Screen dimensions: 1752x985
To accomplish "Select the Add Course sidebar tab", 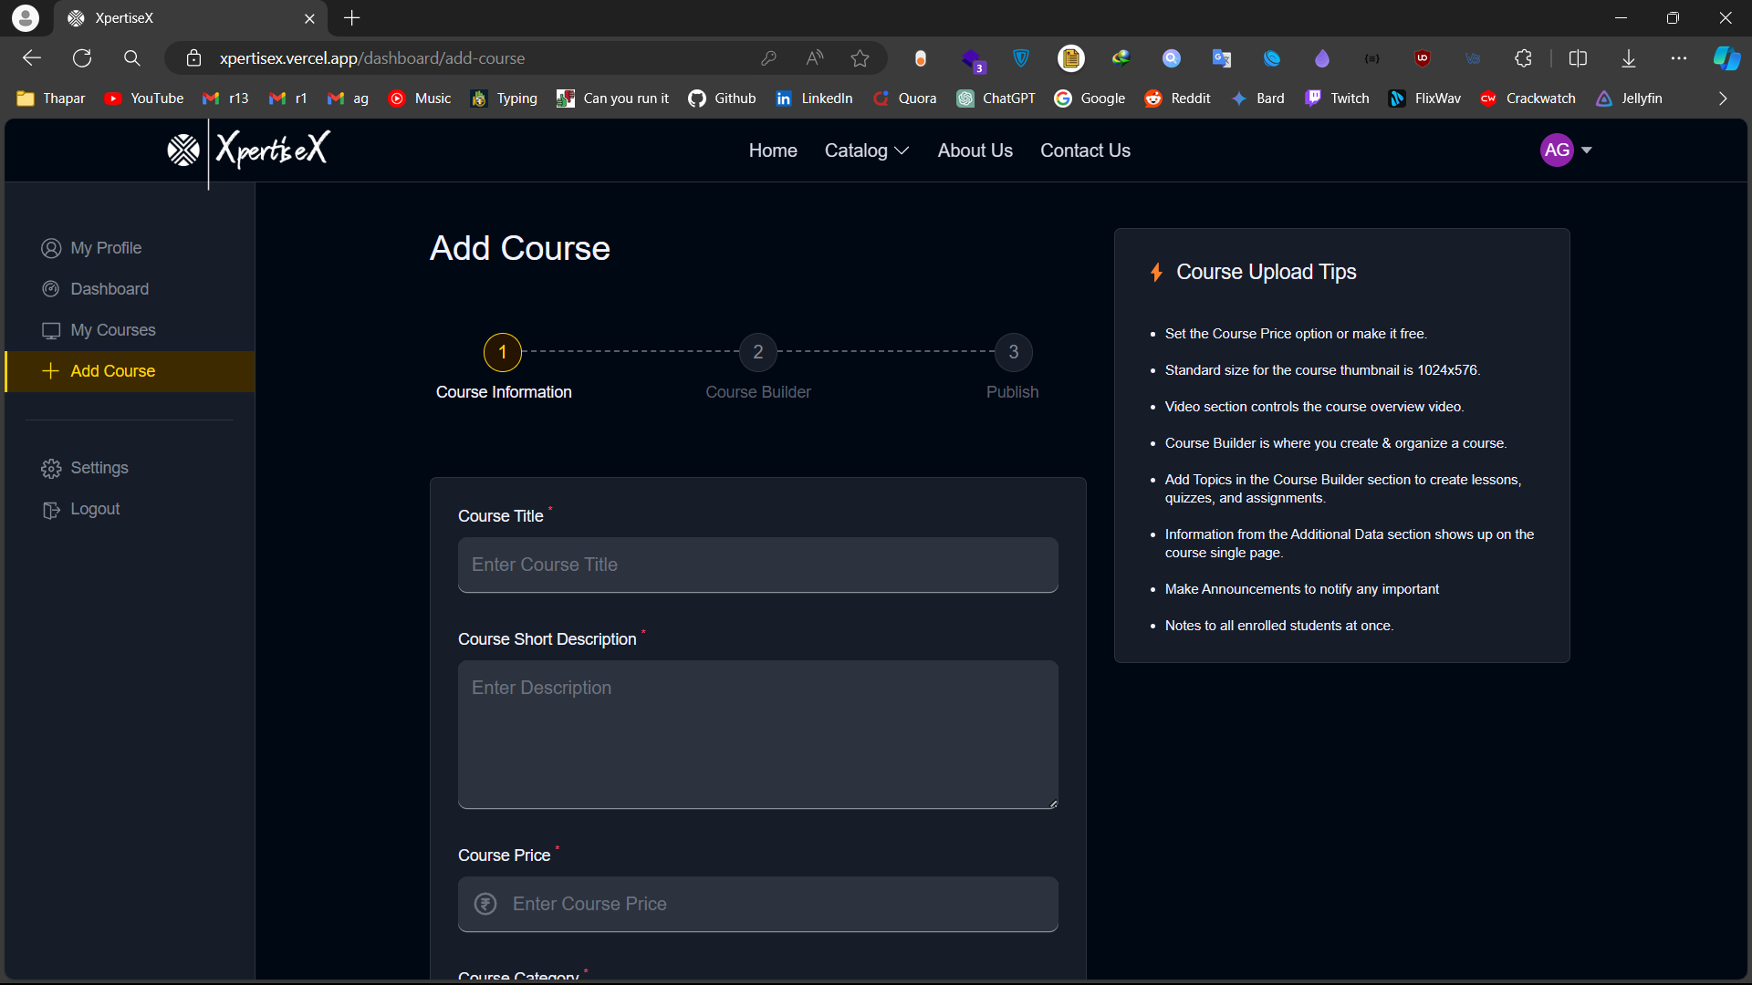I will point(112,371).
